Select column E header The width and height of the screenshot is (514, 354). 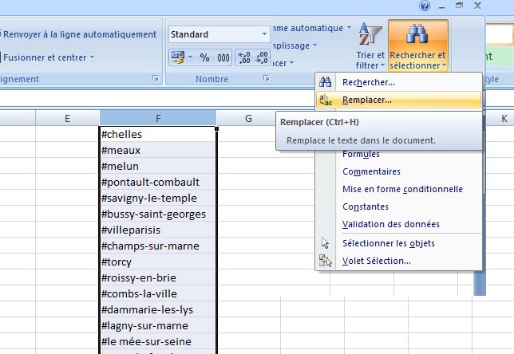[x=67, y=118]
